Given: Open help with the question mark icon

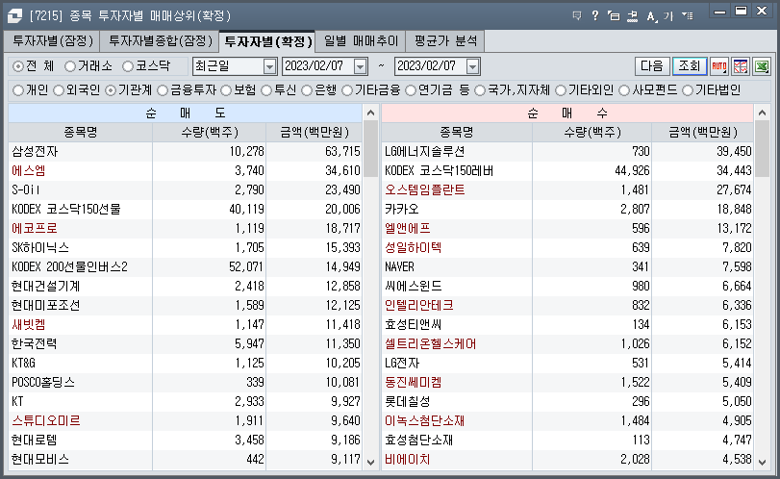Looking at the screenshot, I should pyautogui.click(x=595, y=16).
